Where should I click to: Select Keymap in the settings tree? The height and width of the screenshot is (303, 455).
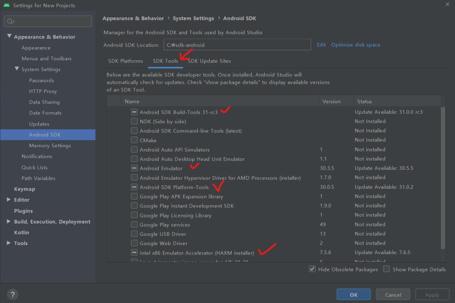[24, 189]
